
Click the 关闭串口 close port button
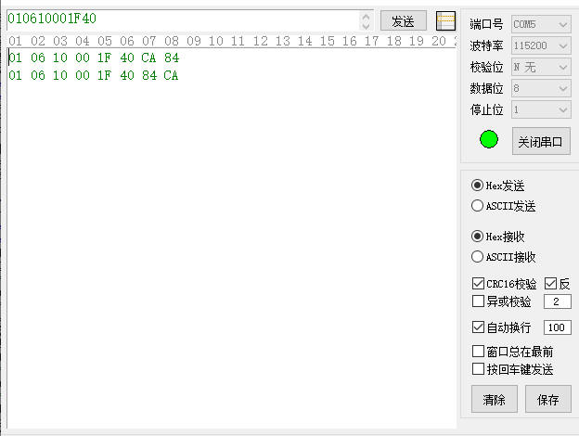click(x=541, y=141)
